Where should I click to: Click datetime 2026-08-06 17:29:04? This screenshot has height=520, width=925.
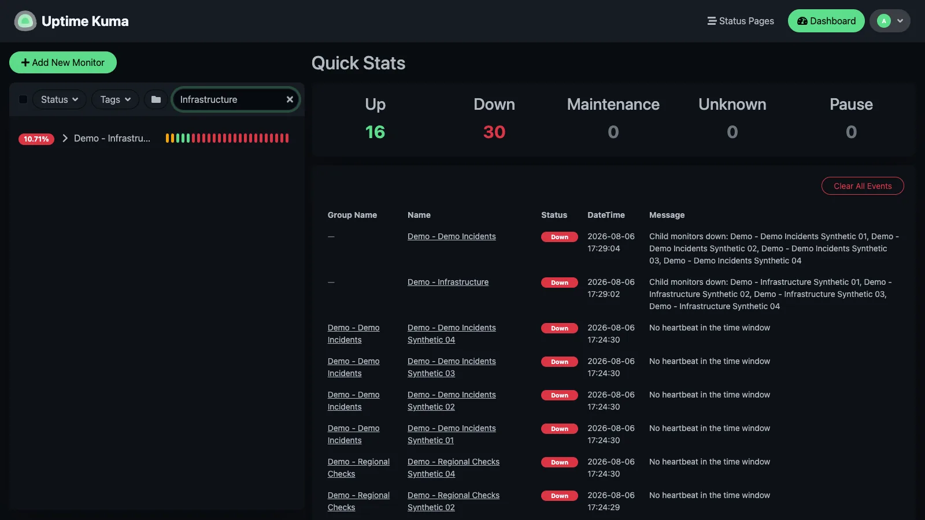611,243
